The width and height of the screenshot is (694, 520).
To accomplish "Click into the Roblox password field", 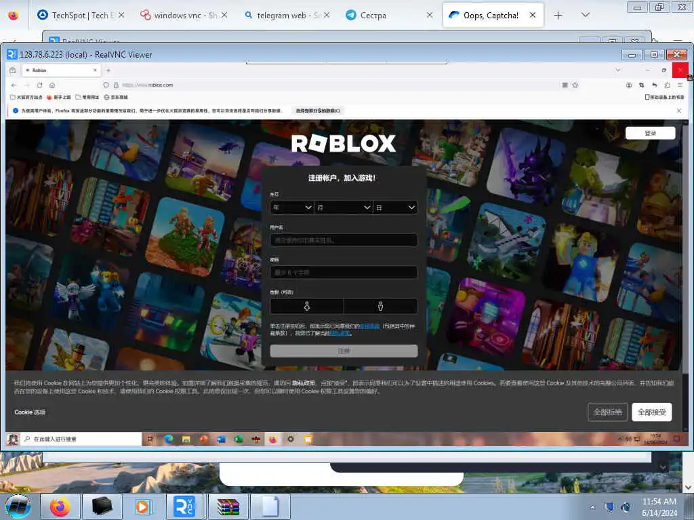I will click(x=344, y=272).
